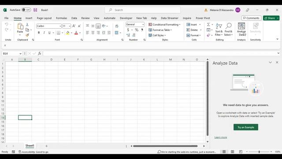The height and width of the screenshot is (159, 282).
Task: Open the Font name dropdown
Action: tap(60, 26)
